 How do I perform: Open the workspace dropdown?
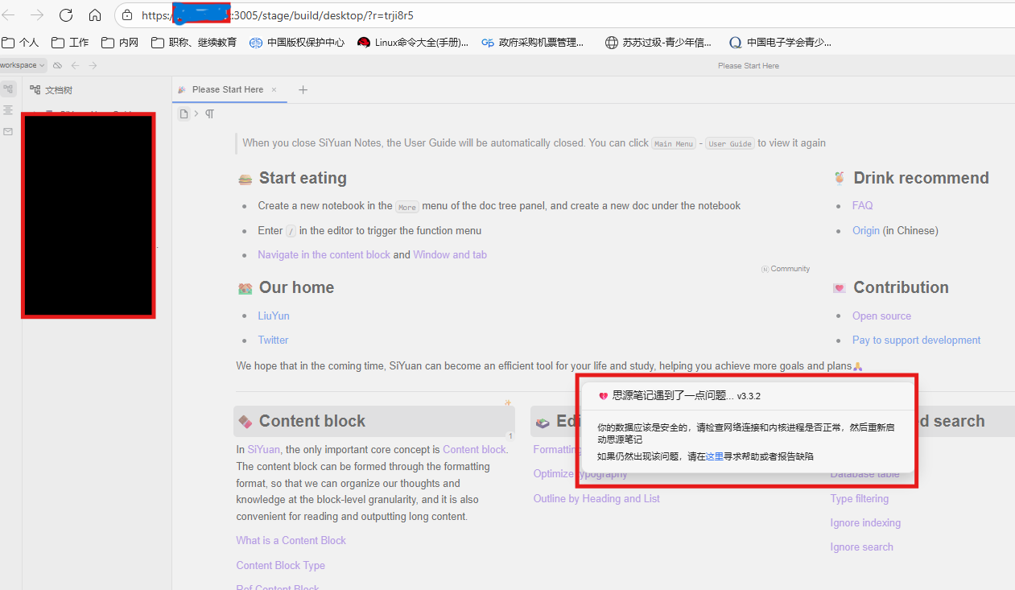(23, 65)
